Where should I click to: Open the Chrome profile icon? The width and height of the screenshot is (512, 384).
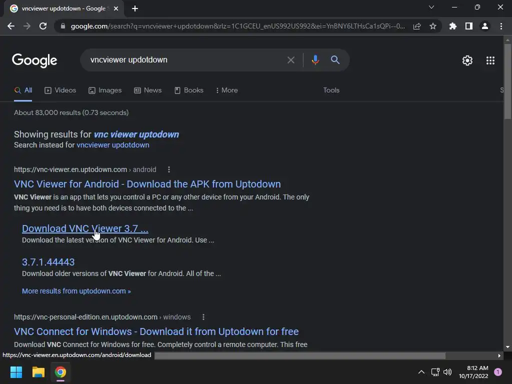click(485, 26)
